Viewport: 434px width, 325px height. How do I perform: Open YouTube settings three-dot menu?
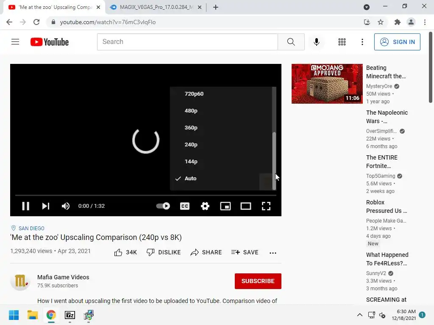pyautogui.click(x=362, y=42)
